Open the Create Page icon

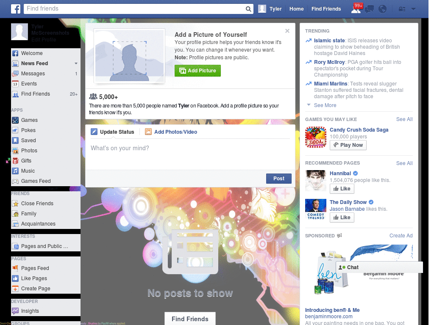pos(15,289)
